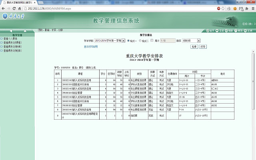Click the gray globe extension icon

(x=229, y=8)
